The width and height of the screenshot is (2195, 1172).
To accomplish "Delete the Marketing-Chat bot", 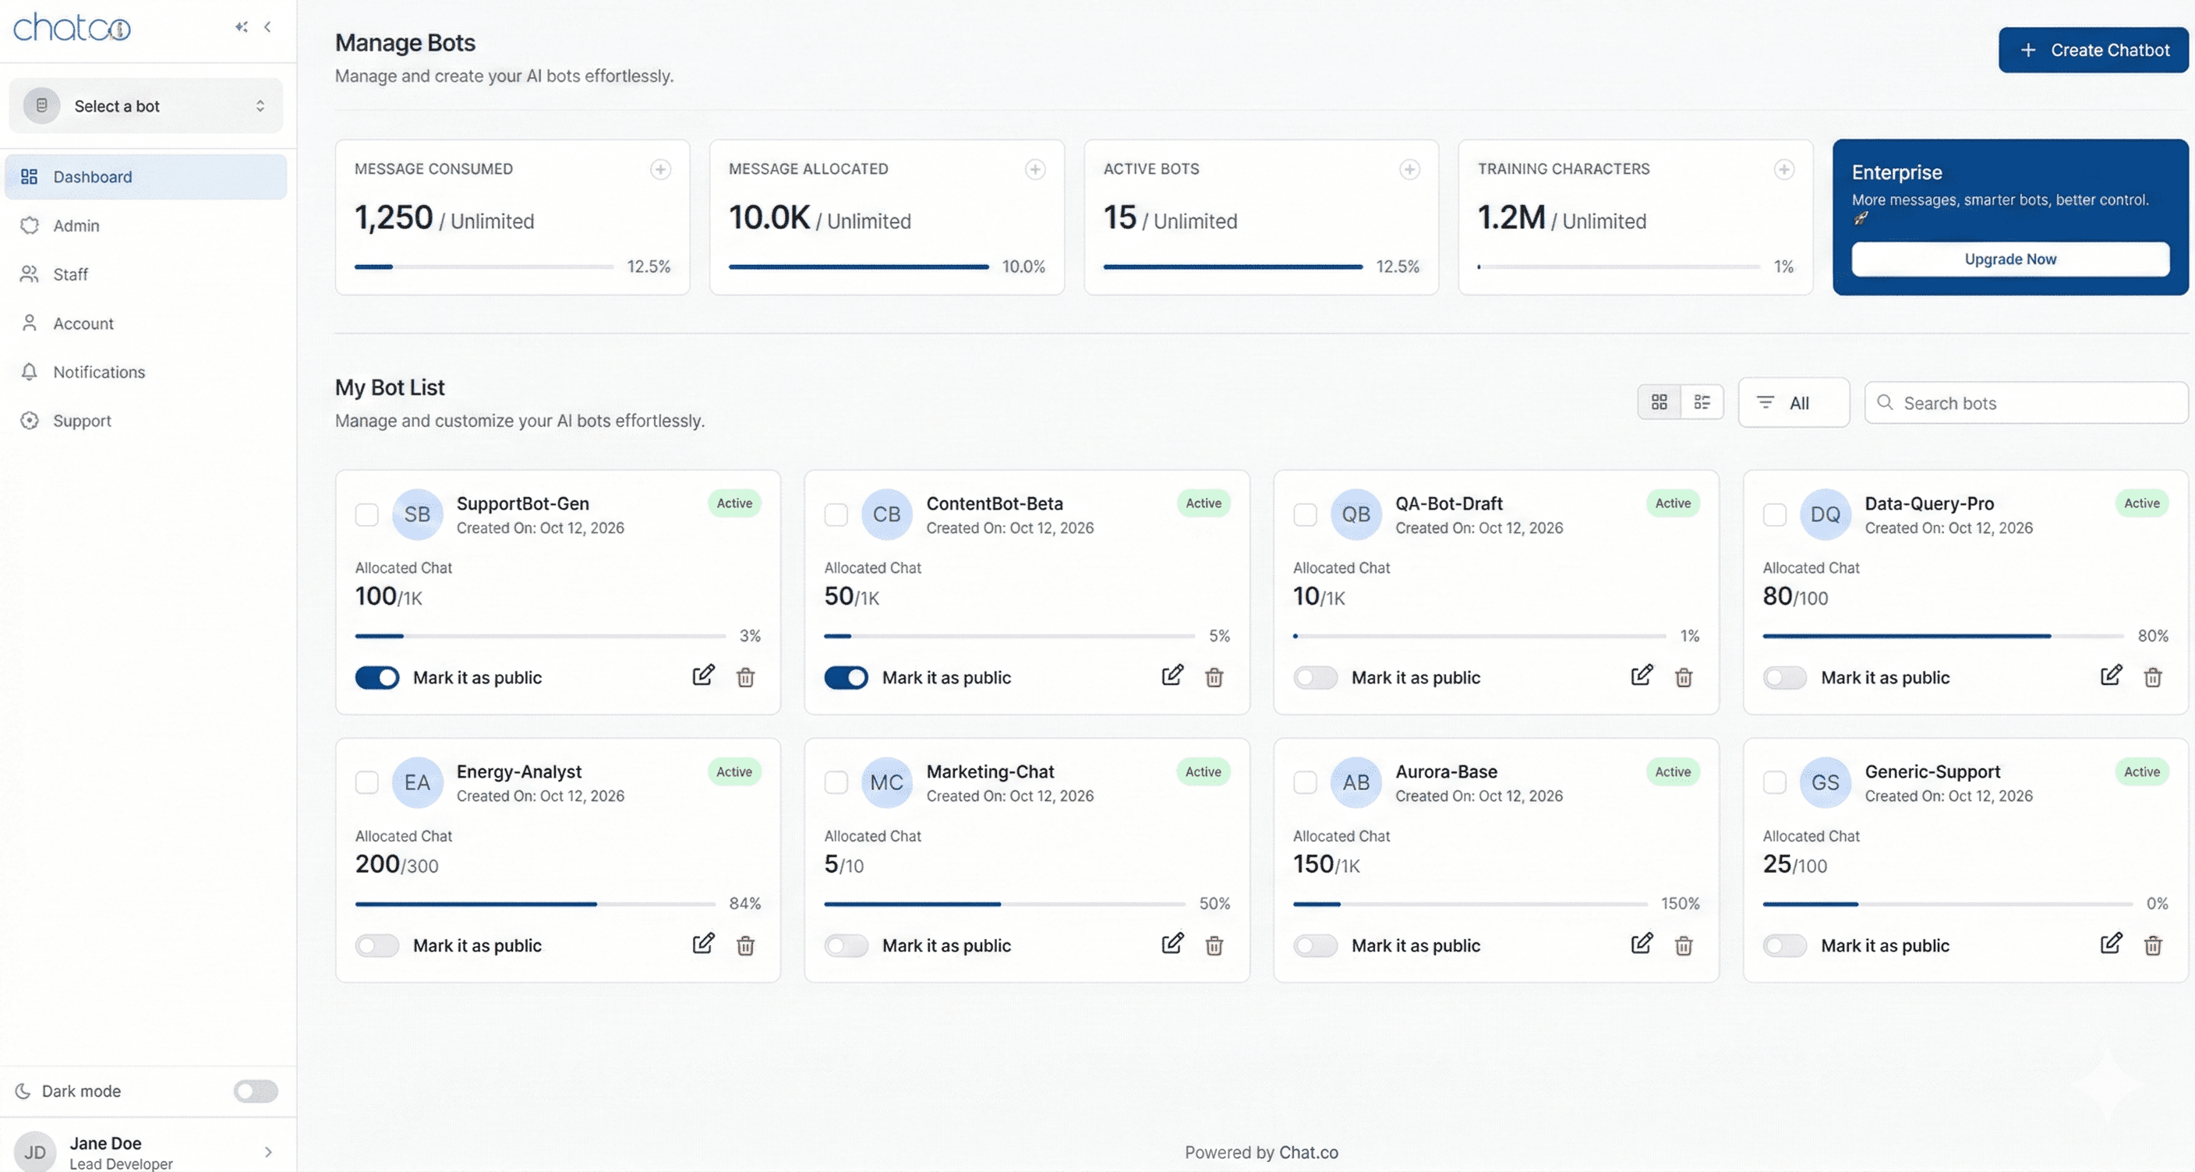I will pos(1215,945).
